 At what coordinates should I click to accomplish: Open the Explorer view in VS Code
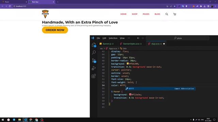click(94, 45)
